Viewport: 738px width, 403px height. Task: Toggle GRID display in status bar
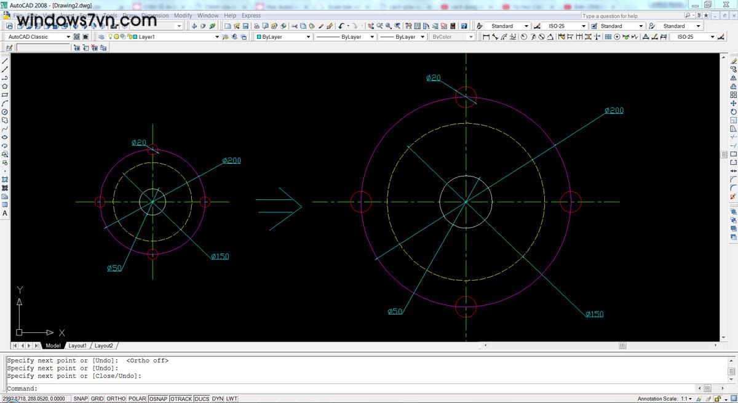(97, 399)
